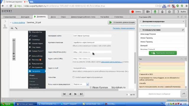Collapse Остальные участники group
Screen dimensions: 189x106
coord(141,30)
